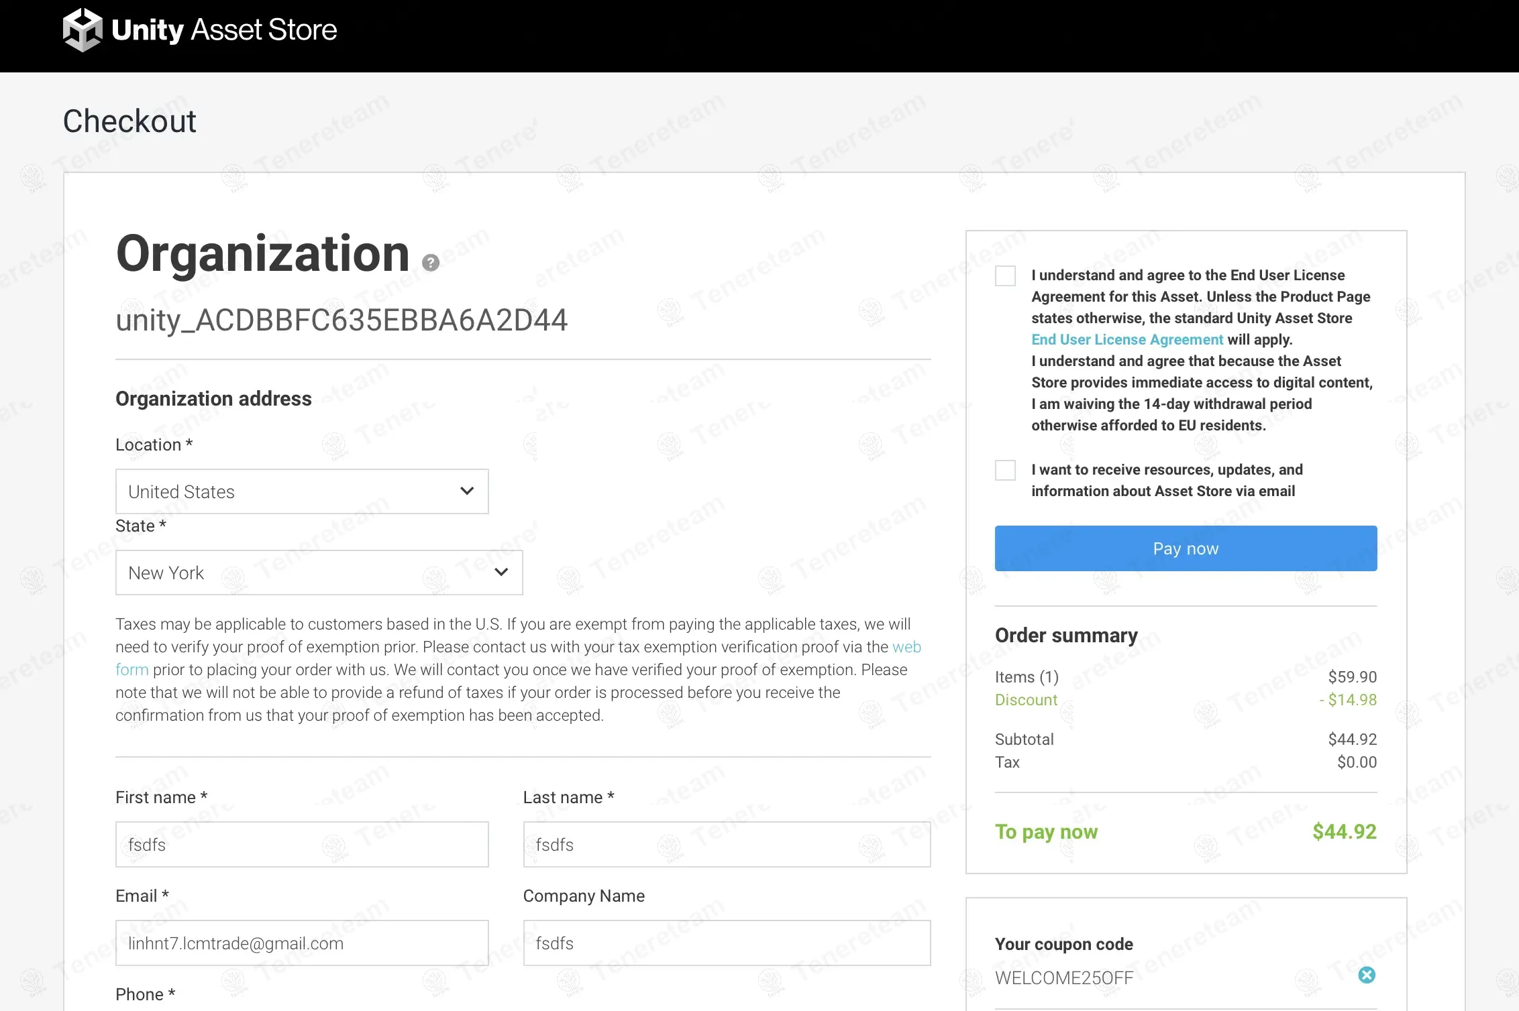Click the To pay now total amount

click(1344, 832)
